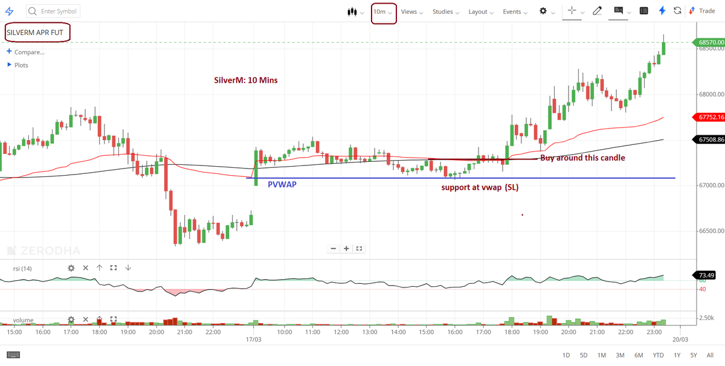Viewport: 725px width, 366px height.
Task: Click the 20/03 date marker on time axis
Action: [x=680, y=339]
